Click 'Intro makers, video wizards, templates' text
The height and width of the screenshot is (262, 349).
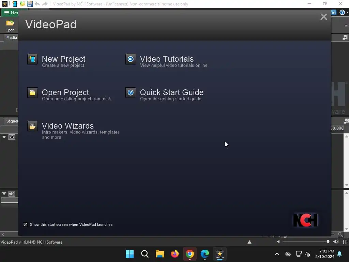pos(81,132)
